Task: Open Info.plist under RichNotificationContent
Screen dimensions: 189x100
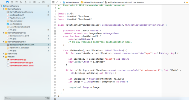Action: [13, 51]
